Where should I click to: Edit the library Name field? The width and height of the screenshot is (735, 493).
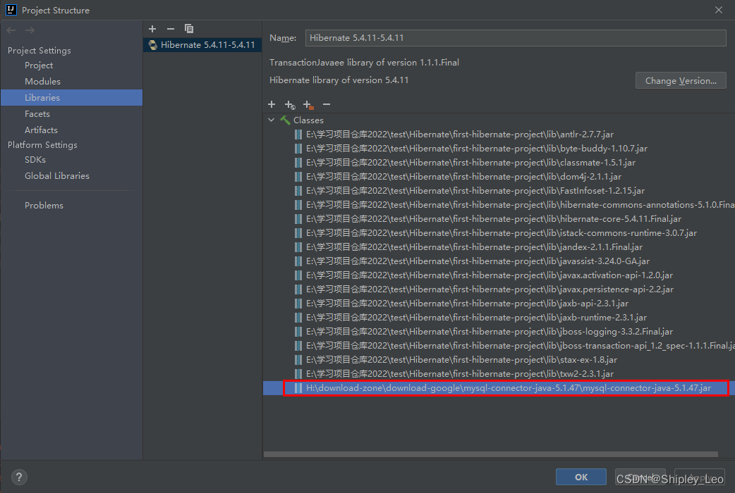coord(516,38)
